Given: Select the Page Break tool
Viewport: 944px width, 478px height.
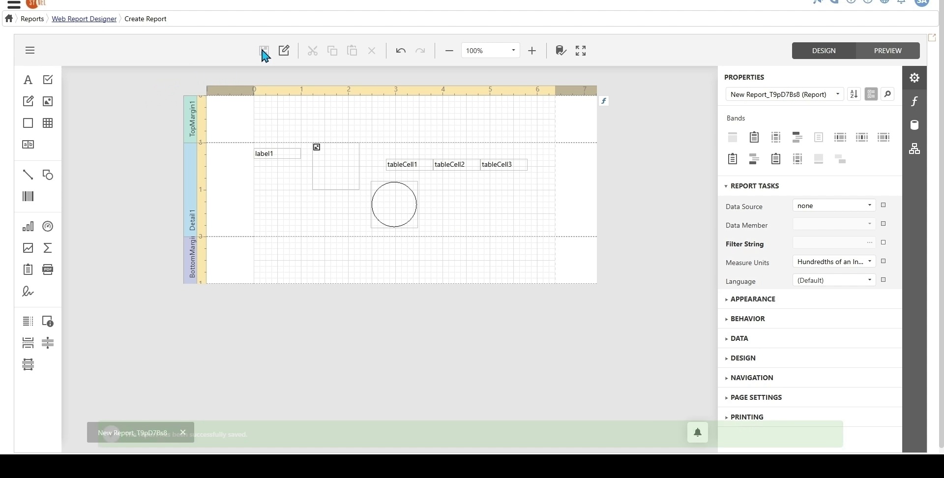Looking at the screenshot, I should pyautogui.click(x=28, y=343).
